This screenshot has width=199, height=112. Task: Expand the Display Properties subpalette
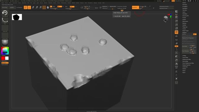coord(186,65)
